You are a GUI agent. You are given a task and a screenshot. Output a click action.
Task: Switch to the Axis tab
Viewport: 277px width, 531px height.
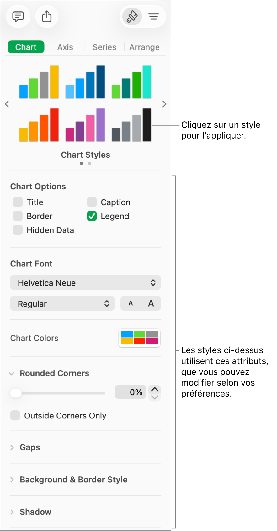click(x=65, y=47)
